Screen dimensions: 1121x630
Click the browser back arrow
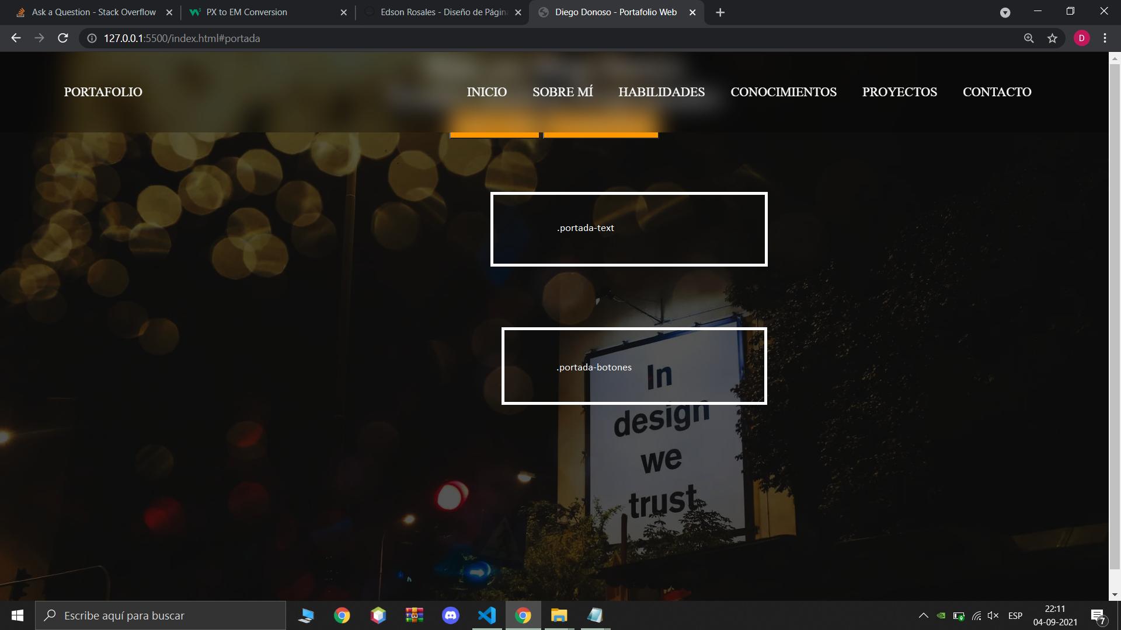(16, 38)
